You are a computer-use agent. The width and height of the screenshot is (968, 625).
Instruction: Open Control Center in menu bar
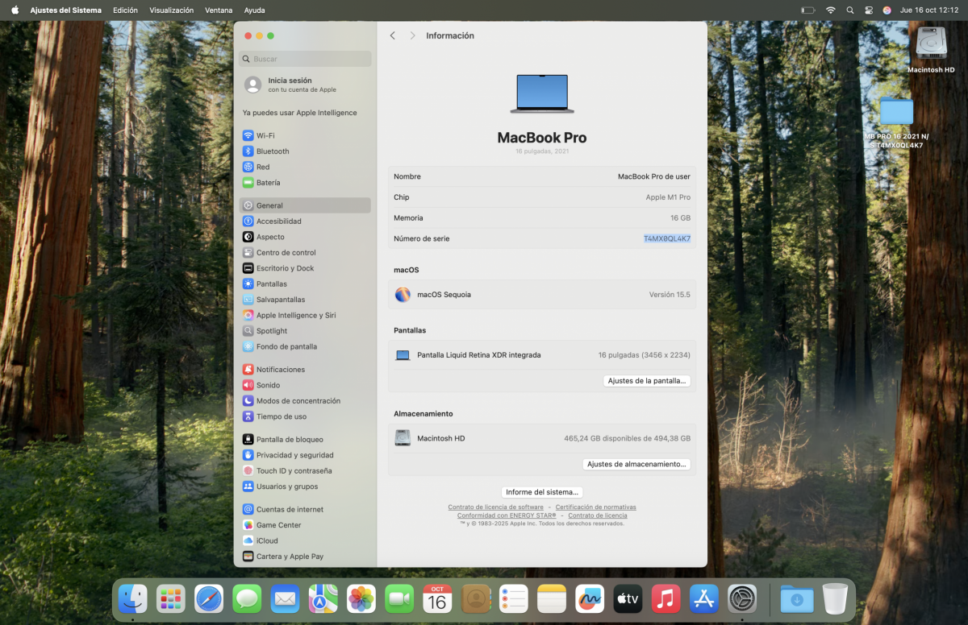coord(869,10)
